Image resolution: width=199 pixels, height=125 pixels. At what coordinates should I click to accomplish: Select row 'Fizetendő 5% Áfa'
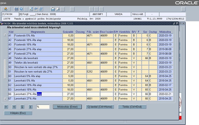91,35
